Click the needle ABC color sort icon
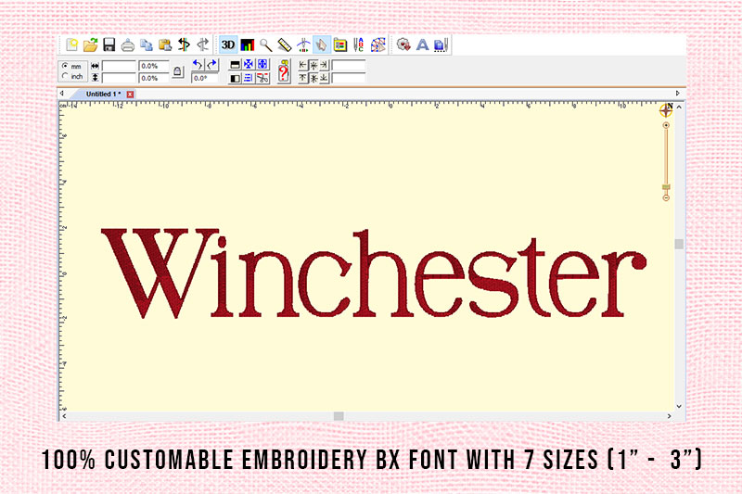This screenshot has width=742, height=494. pos(359,44)
